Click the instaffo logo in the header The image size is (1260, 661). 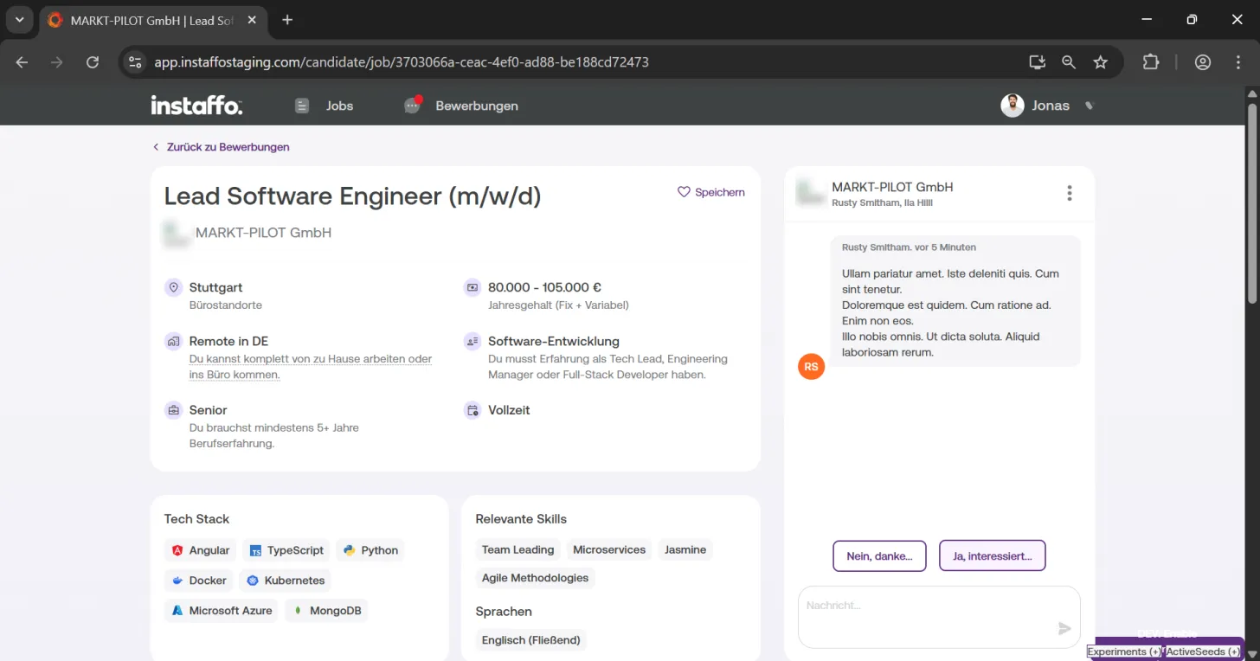point(196,106)
